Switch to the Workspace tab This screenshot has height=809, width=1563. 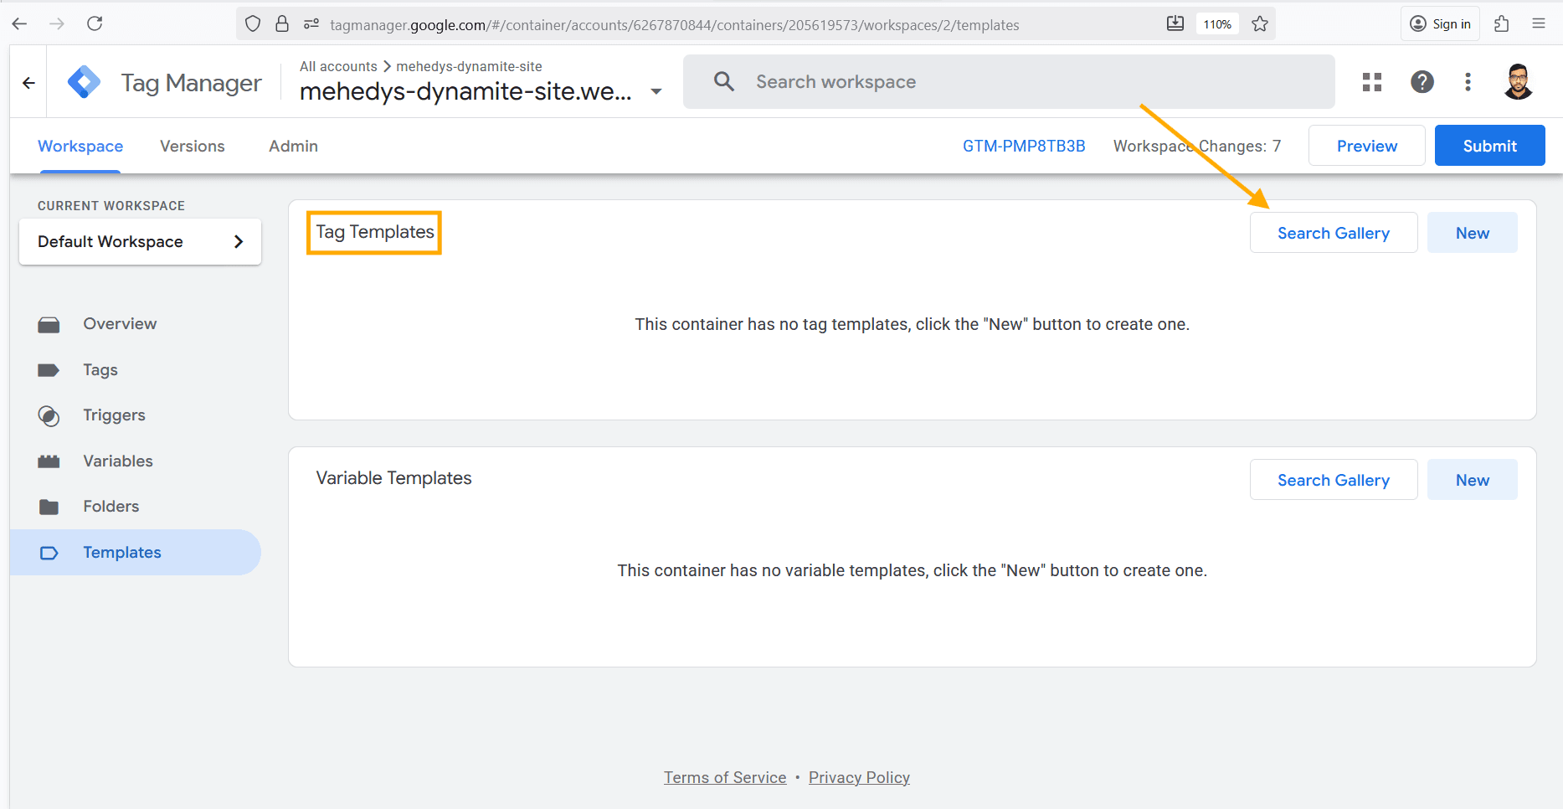pos(80,146)
